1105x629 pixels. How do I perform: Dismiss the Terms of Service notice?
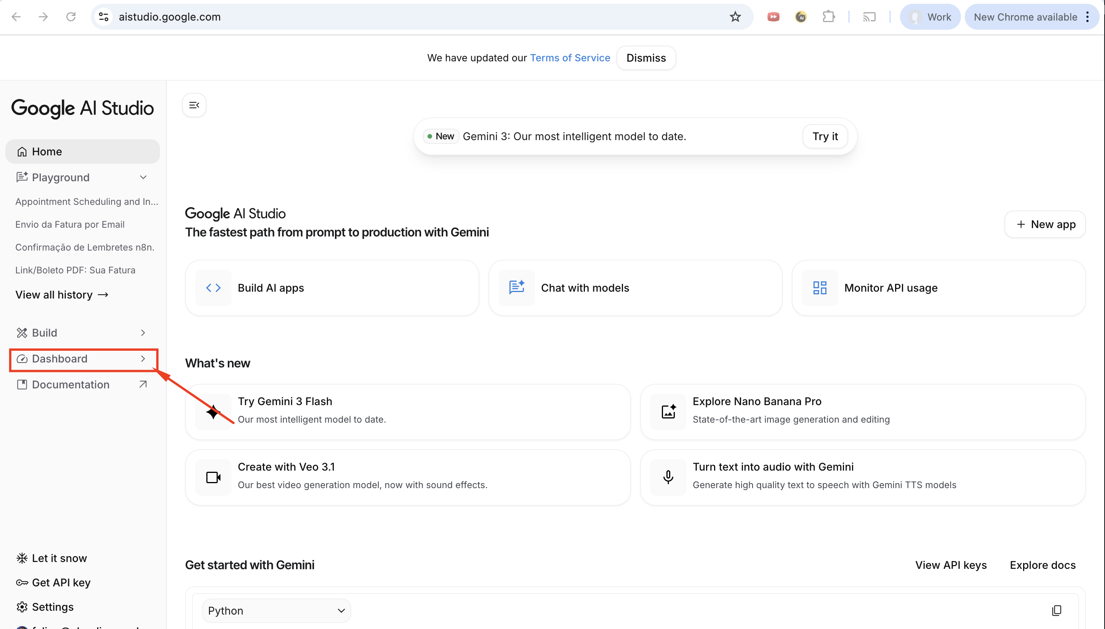pyautogui.click(x=646, y=58)
